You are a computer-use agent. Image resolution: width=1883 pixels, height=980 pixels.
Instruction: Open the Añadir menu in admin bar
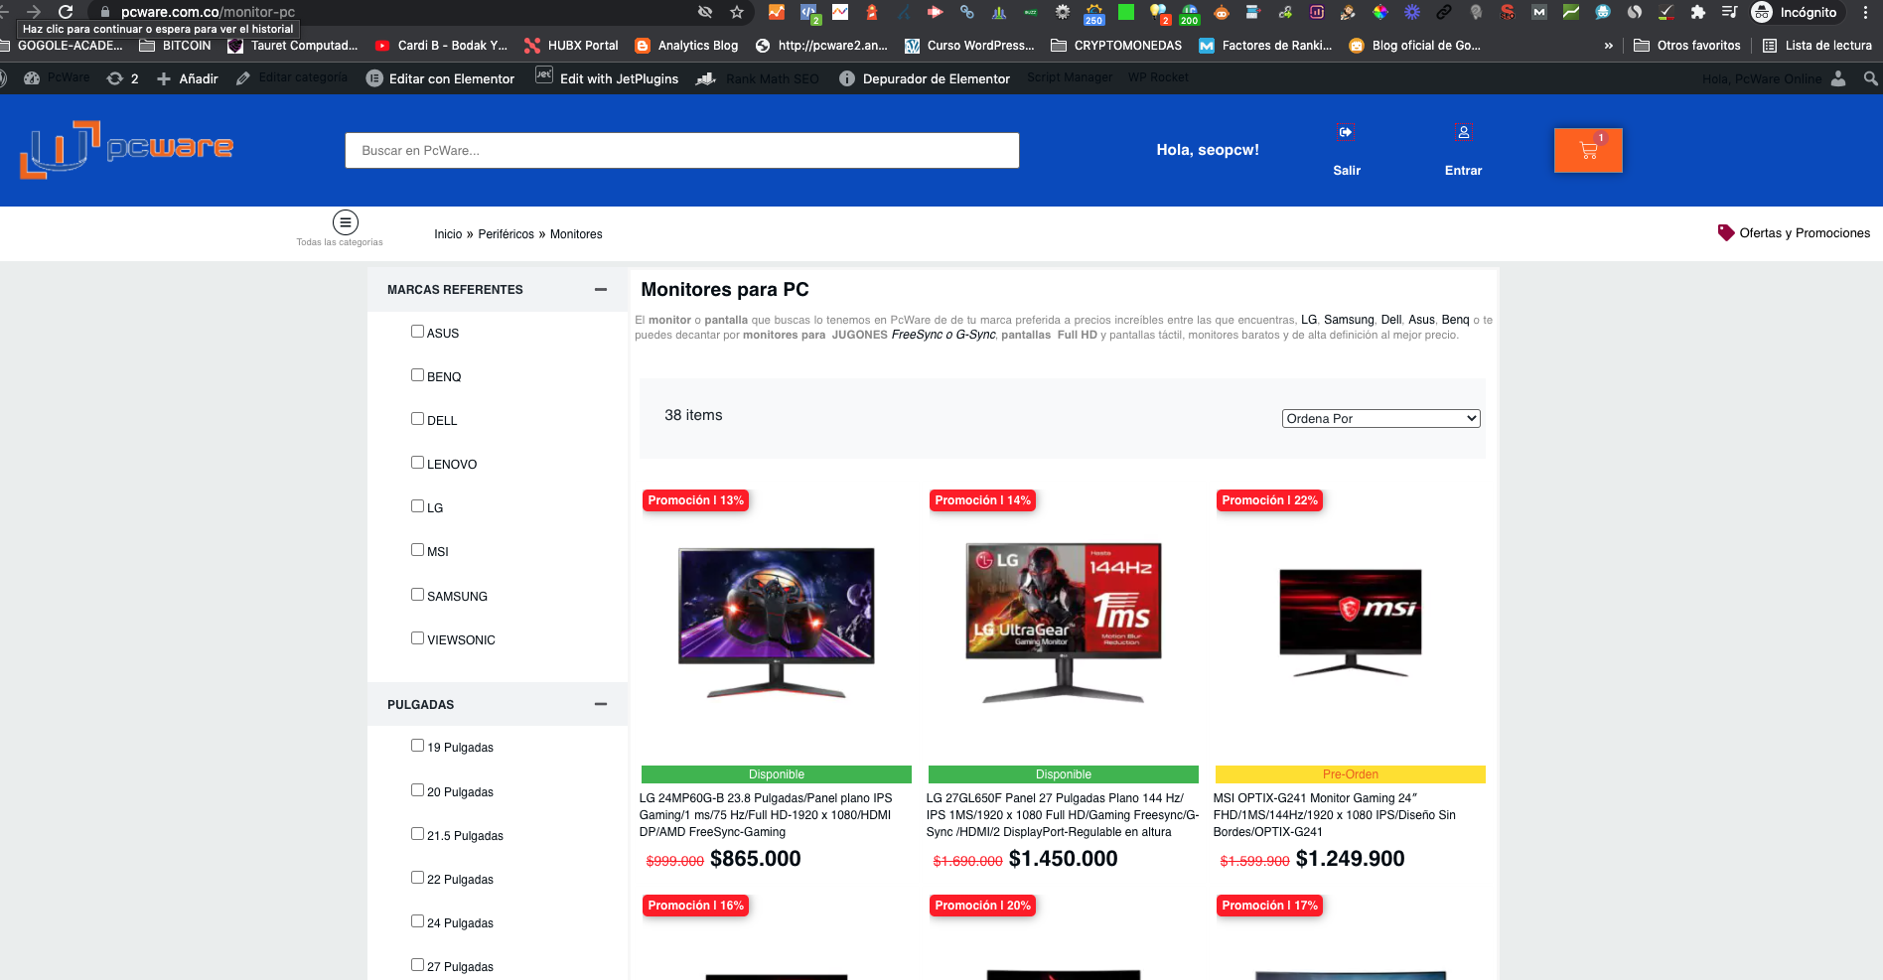click(x=188, y=78)
